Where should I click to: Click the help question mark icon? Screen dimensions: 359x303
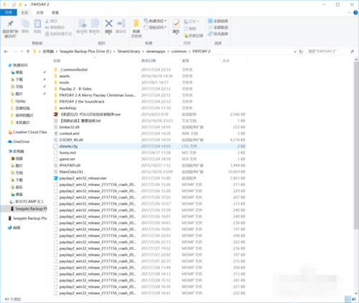(x=355, y=12)
